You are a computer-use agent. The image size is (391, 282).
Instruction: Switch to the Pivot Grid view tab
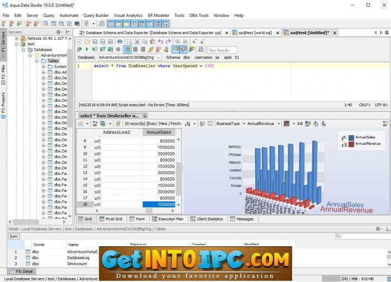pyautogui.click(x=111, y=219)
